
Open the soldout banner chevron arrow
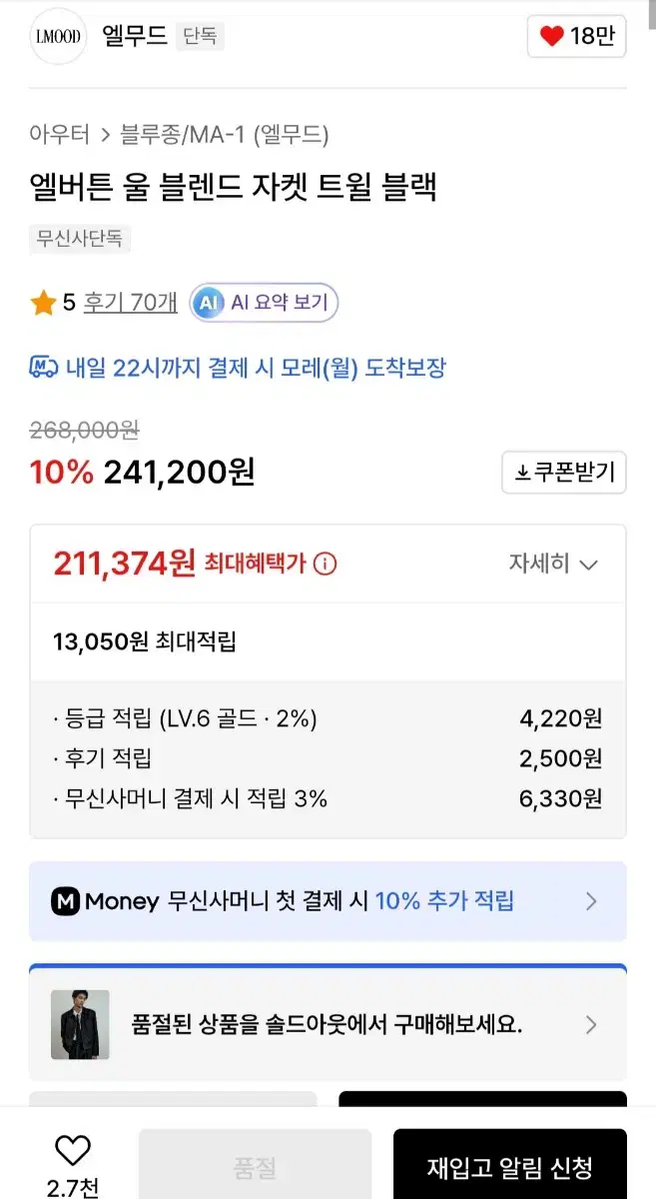[591, 1024]
